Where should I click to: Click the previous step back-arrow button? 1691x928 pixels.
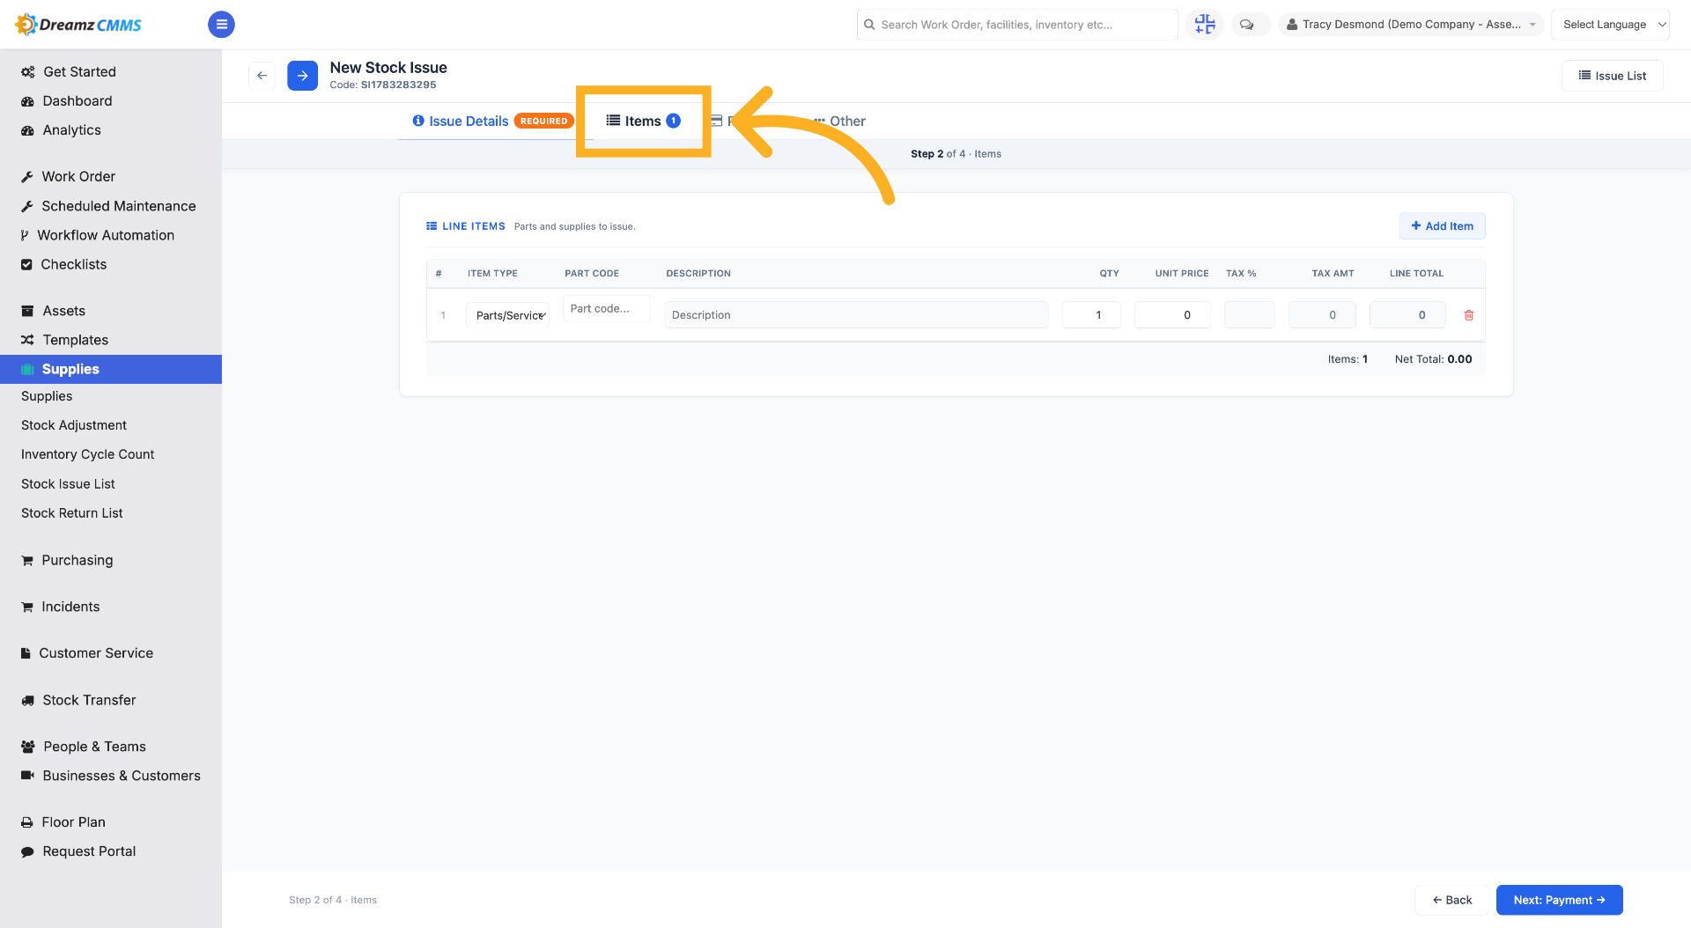pyautogui.click(x=262, y=76)
